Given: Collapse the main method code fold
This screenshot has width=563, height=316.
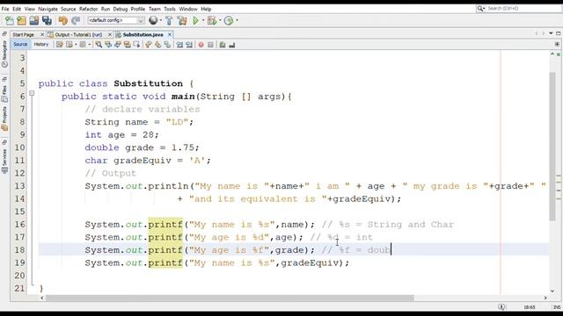Looking at the screenshot, I should click(32, 94).
